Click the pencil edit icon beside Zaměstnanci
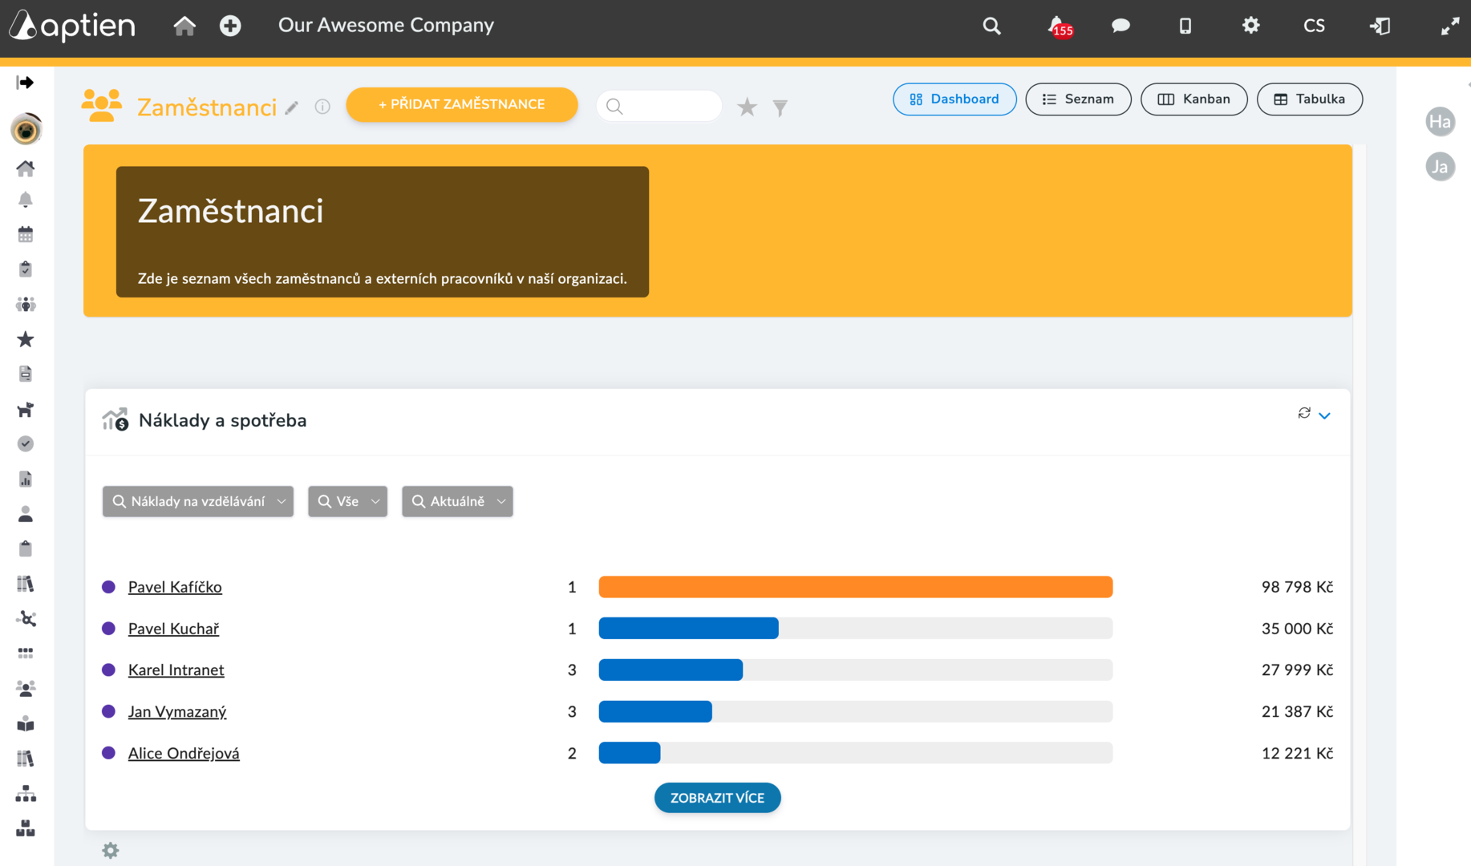Image resolution: width=1471 pixels, height=866 pixels. point(292,107)
